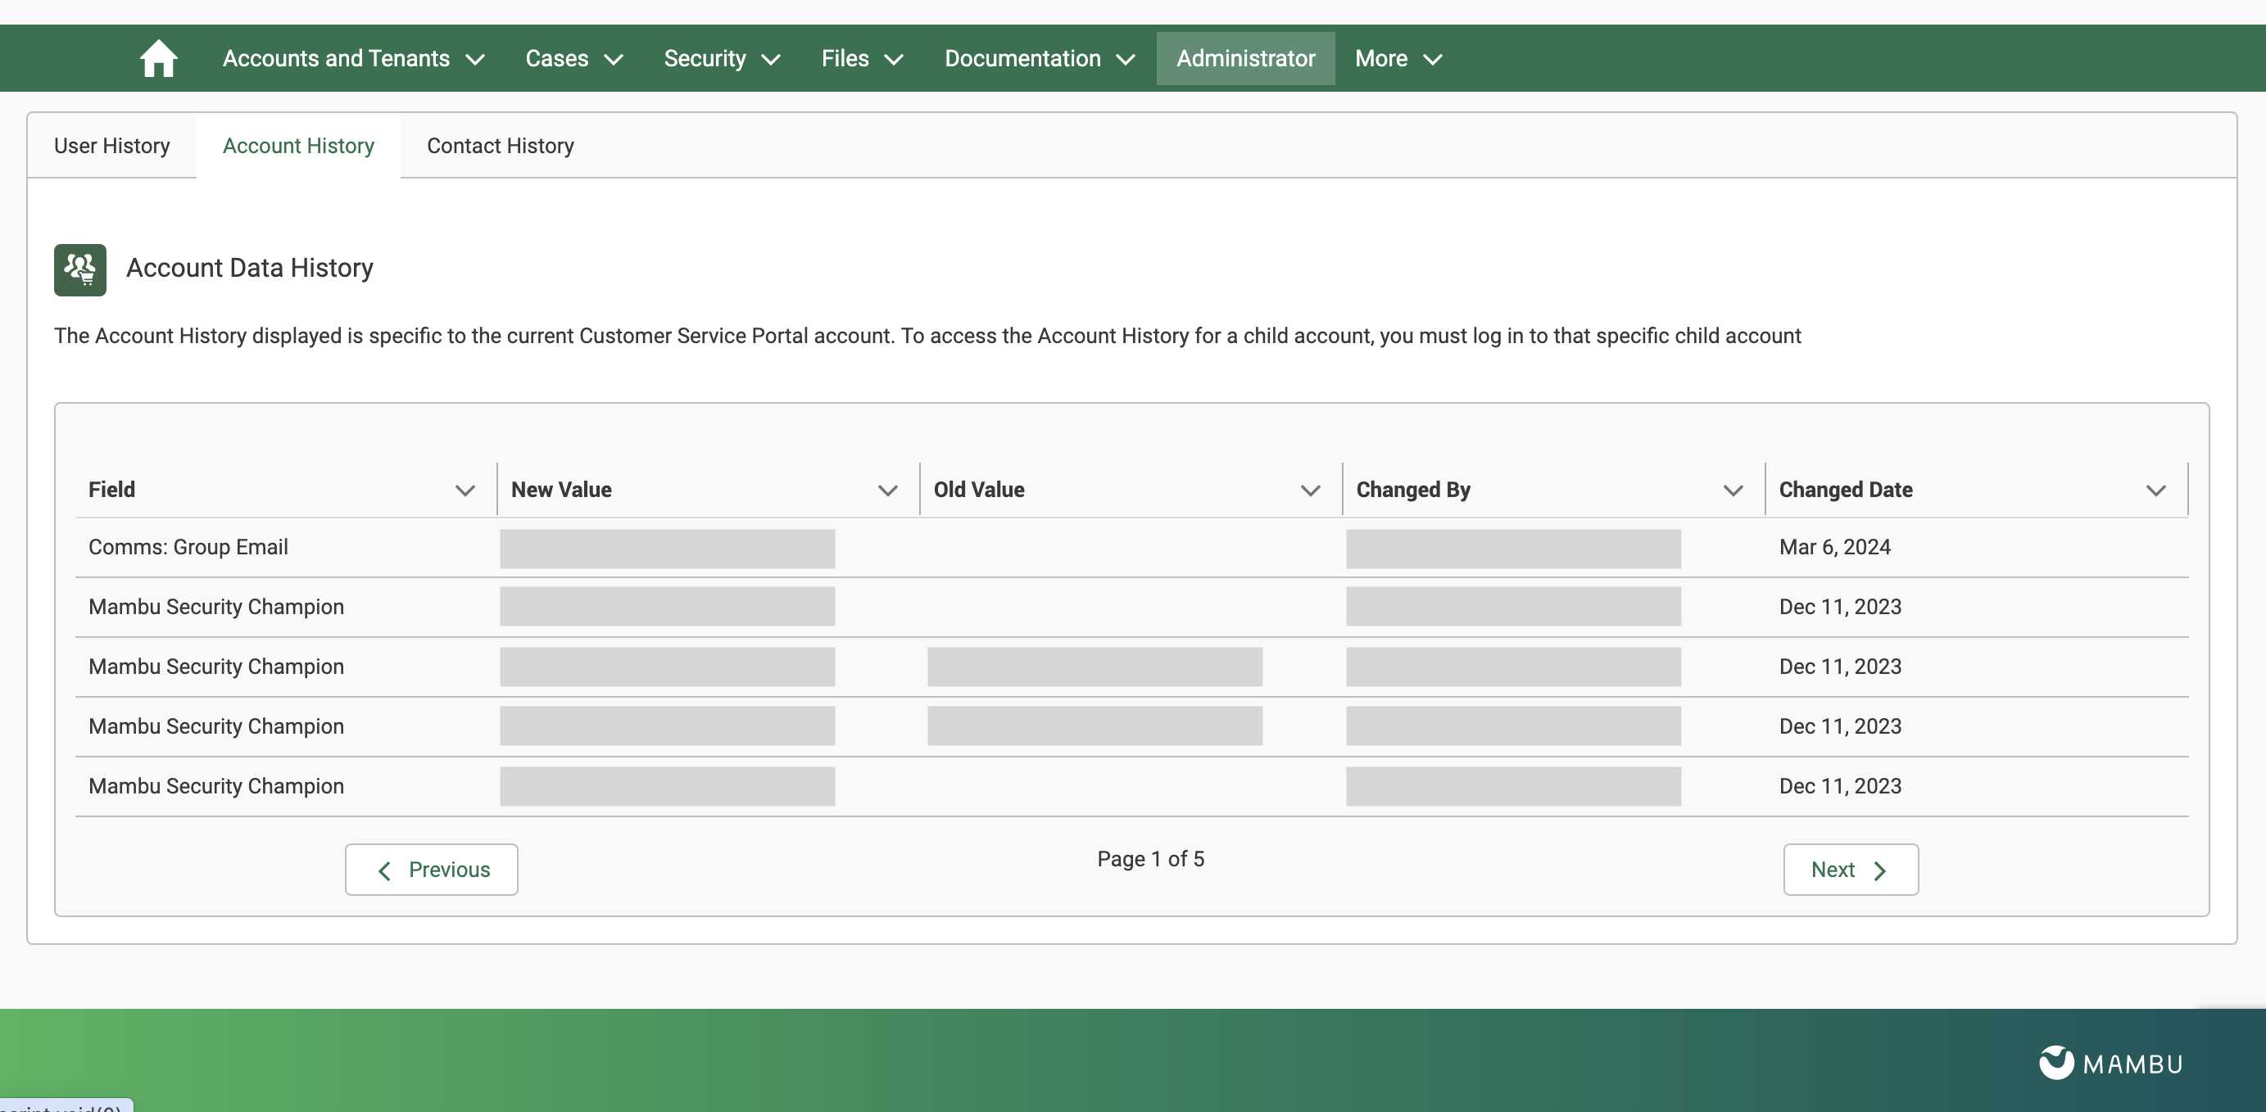Open the Changed By column chevron menu
The height and width of the screenshot is (1112, 2266).
[x=1732, y=490]
